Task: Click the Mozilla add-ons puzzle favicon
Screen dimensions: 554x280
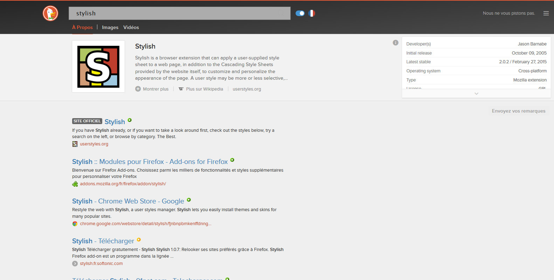Action: (75, 184)
